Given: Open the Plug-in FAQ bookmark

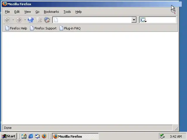Looking at the screenshot, I should click(70, 28).
